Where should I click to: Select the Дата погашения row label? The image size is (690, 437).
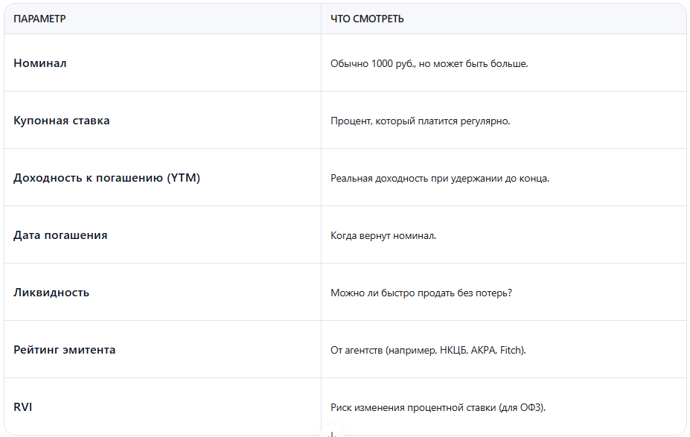click(60, 235)
